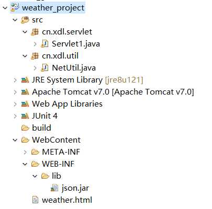Image resolution: width=212 pixels, height=209 pixels.
Task: Click the JRE System Library icon
Action: pos(25,80)
